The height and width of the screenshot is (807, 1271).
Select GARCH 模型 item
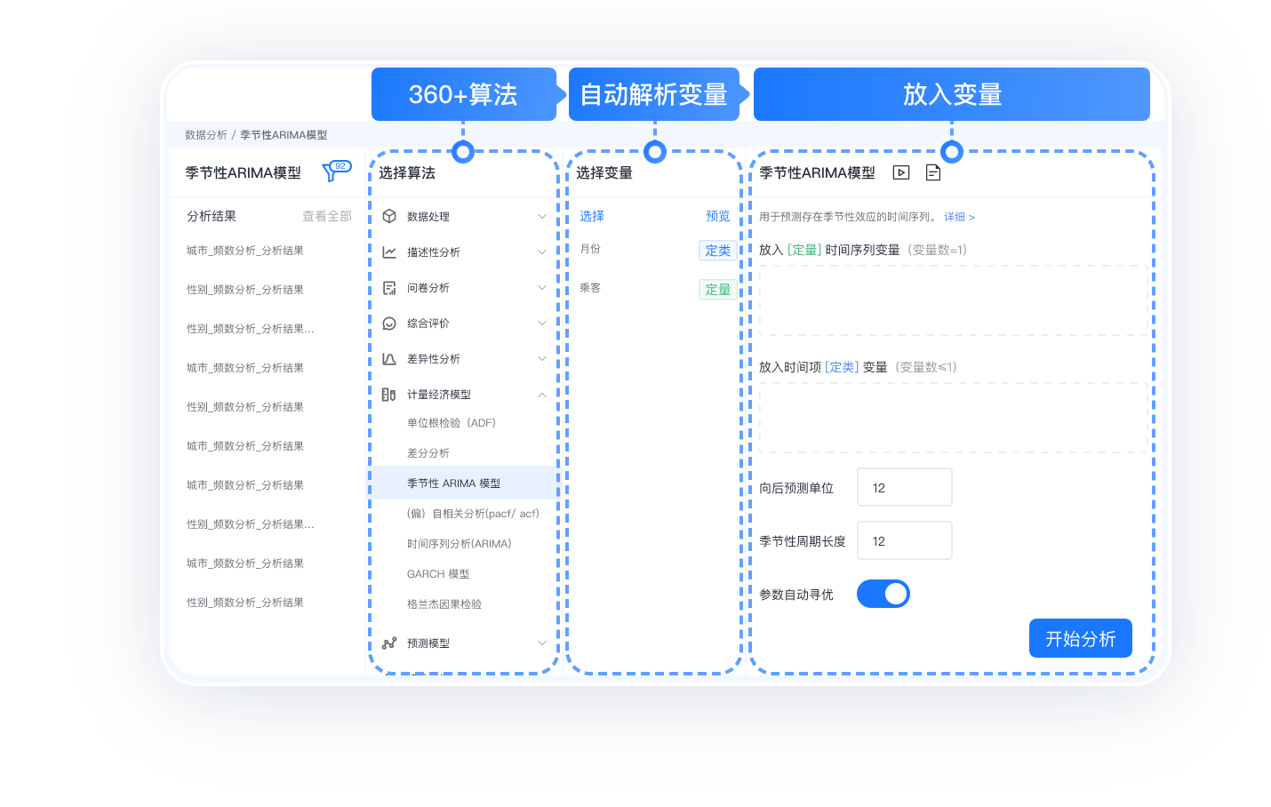[x=438, y=574]
